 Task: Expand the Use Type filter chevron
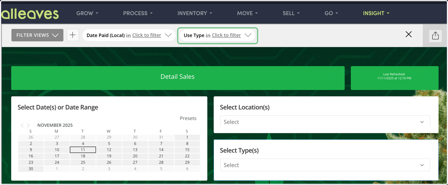pos(248,35)
